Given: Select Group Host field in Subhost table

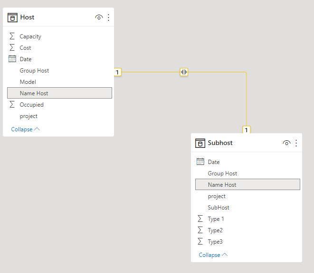Looking at the screenshot, I should click(247, 173).
